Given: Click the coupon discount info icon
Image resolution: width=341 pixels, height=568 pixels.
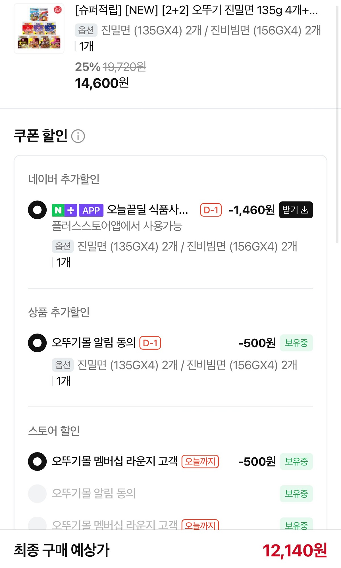Looking at the screenshot, I should click(78, 136).
